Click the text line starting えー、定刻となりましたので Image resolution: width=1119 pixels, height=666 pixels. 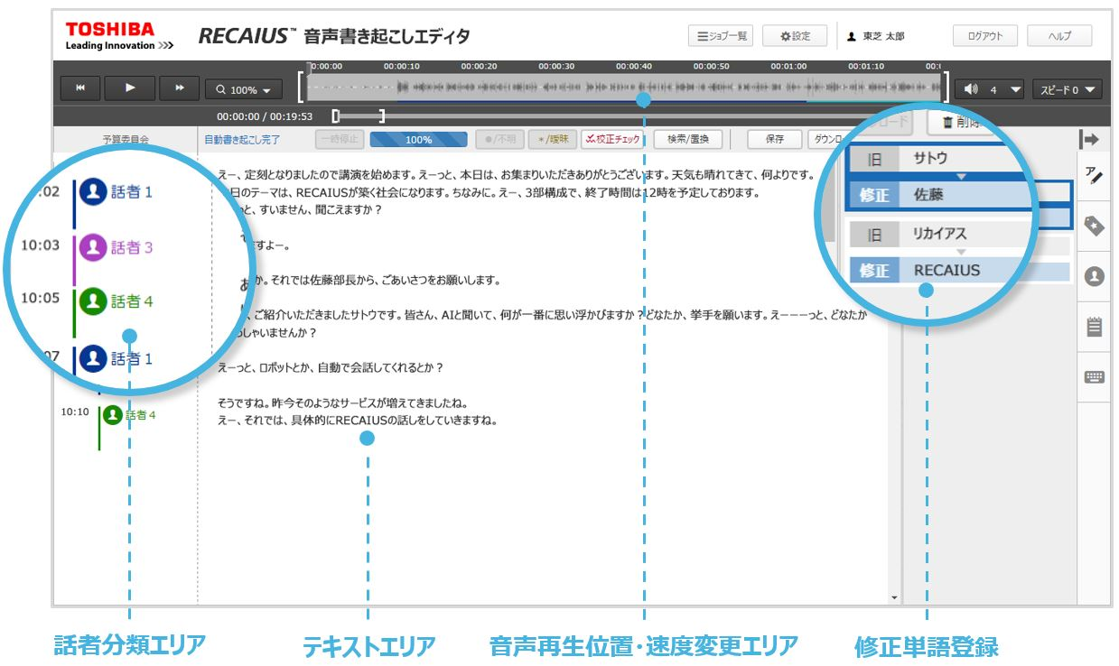tap(516, 175)
